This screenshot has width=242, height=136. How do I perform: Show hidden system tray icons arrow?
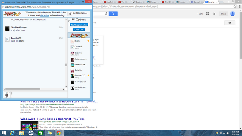[x=213, y=133]
